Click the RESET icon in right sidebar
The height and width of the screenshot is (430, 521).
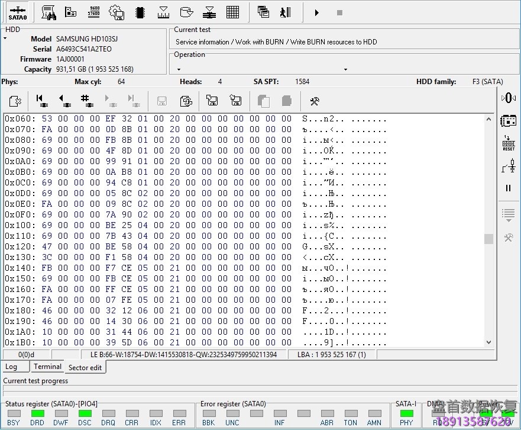point(508,143)
